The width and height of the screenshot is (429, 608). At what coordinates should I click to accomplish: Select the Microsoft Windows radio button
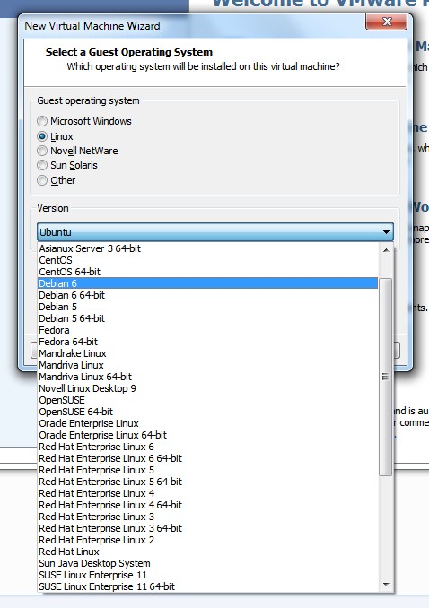coord(42,121)
